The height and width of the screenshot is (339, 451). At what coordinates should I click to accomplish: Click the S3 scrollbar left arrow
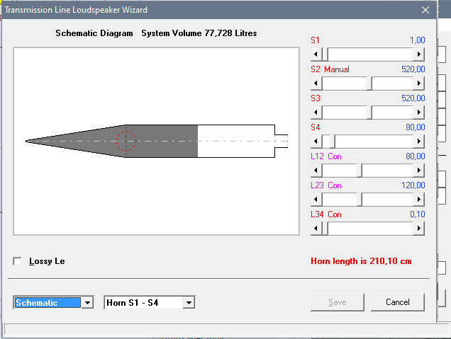(x=316, y=112)
